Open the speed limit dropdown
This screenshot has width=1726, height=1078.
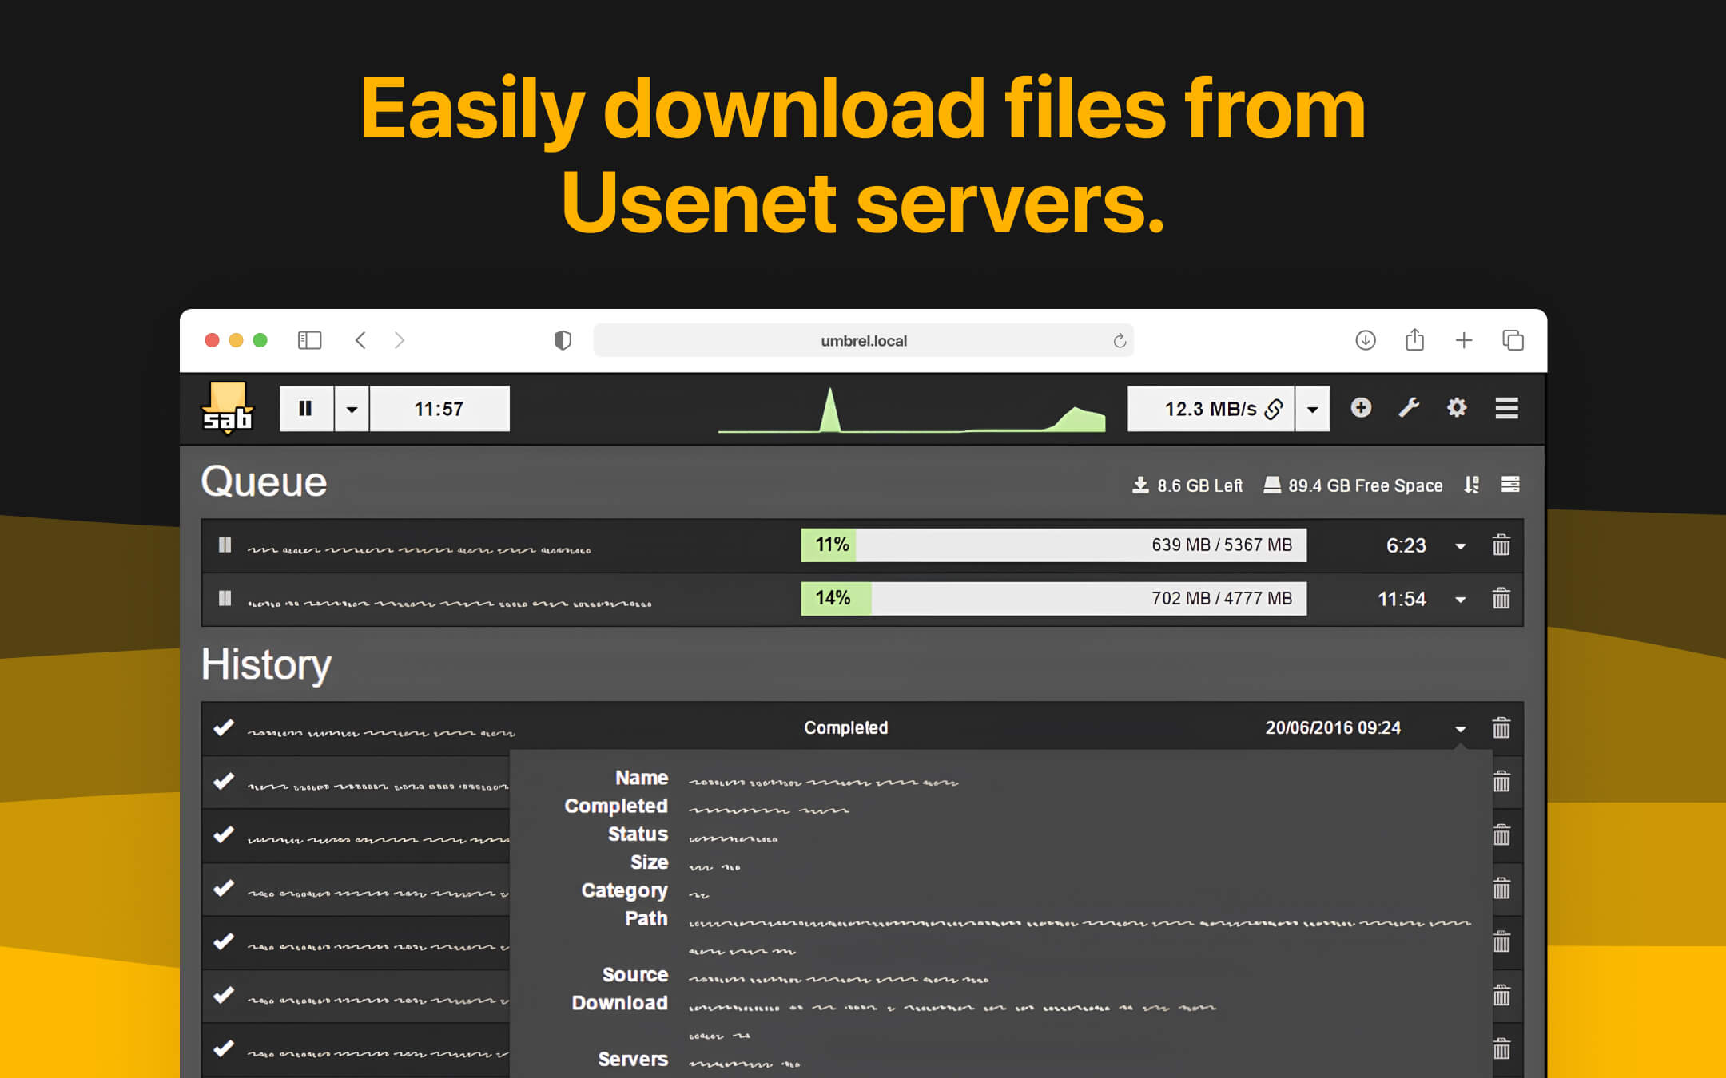[x=1312, y=408]
